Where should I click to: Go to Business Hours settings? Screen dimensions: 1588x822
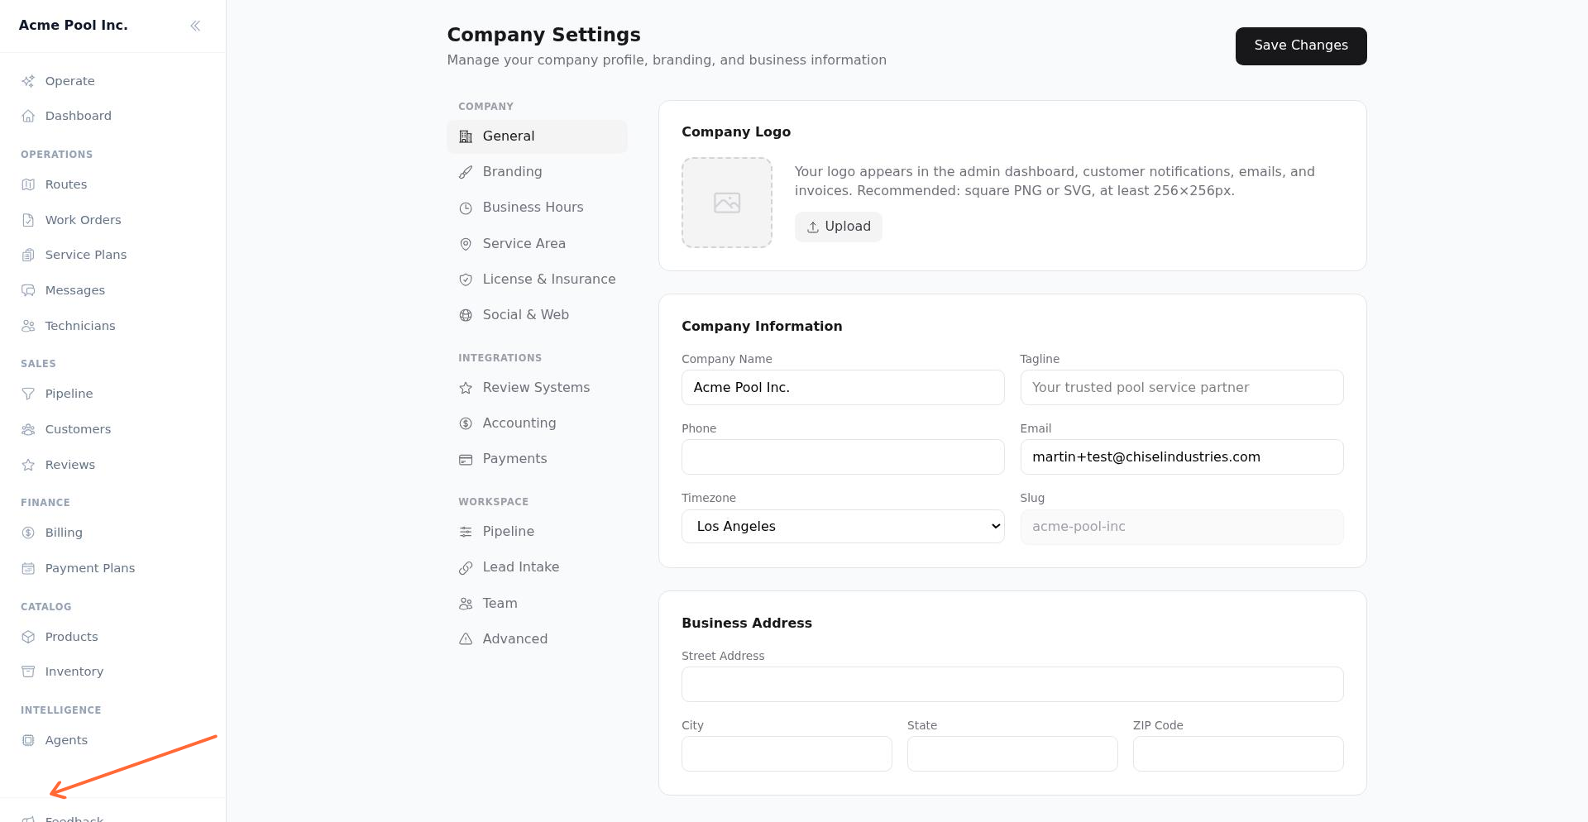537,208
